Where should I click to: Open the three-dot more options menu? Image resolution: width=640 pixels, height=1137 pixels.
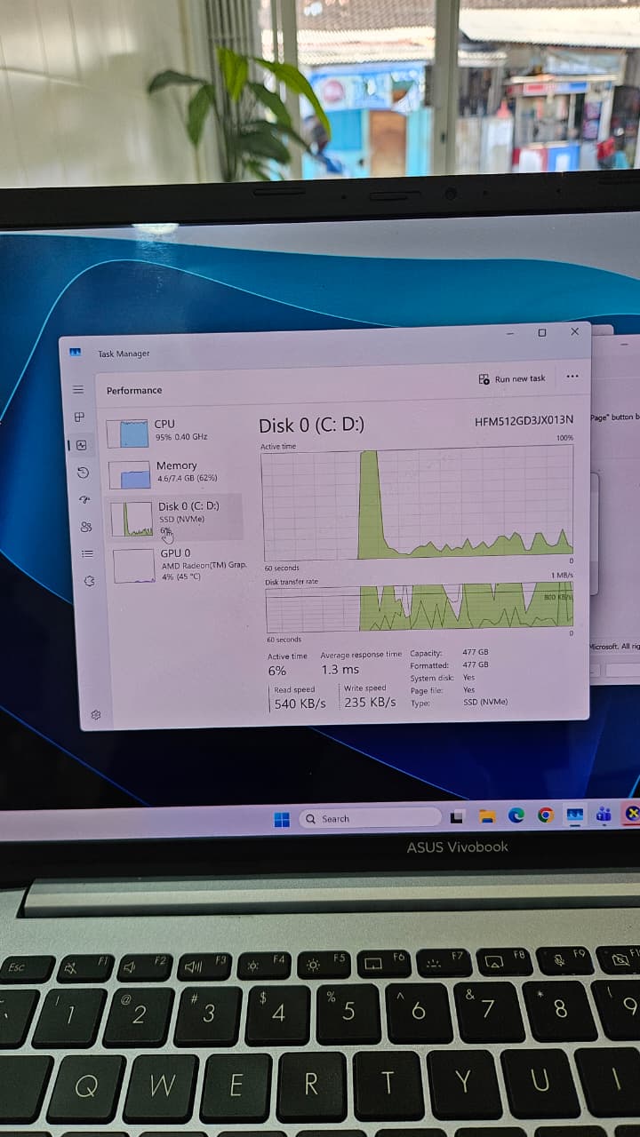point(572,377)
